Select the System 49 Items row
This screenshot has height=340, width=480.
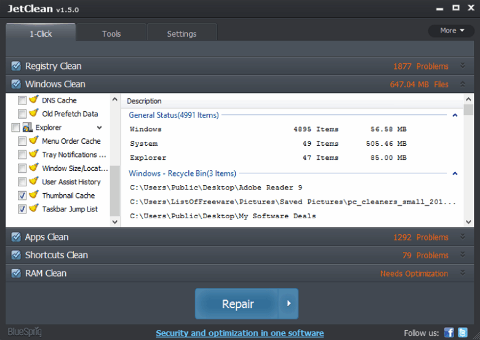(x=268, y=143)
